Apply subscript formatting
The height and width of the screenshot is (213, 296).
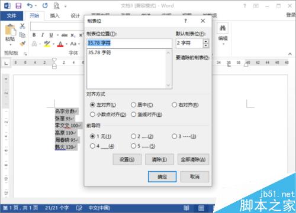coord(73,35)
